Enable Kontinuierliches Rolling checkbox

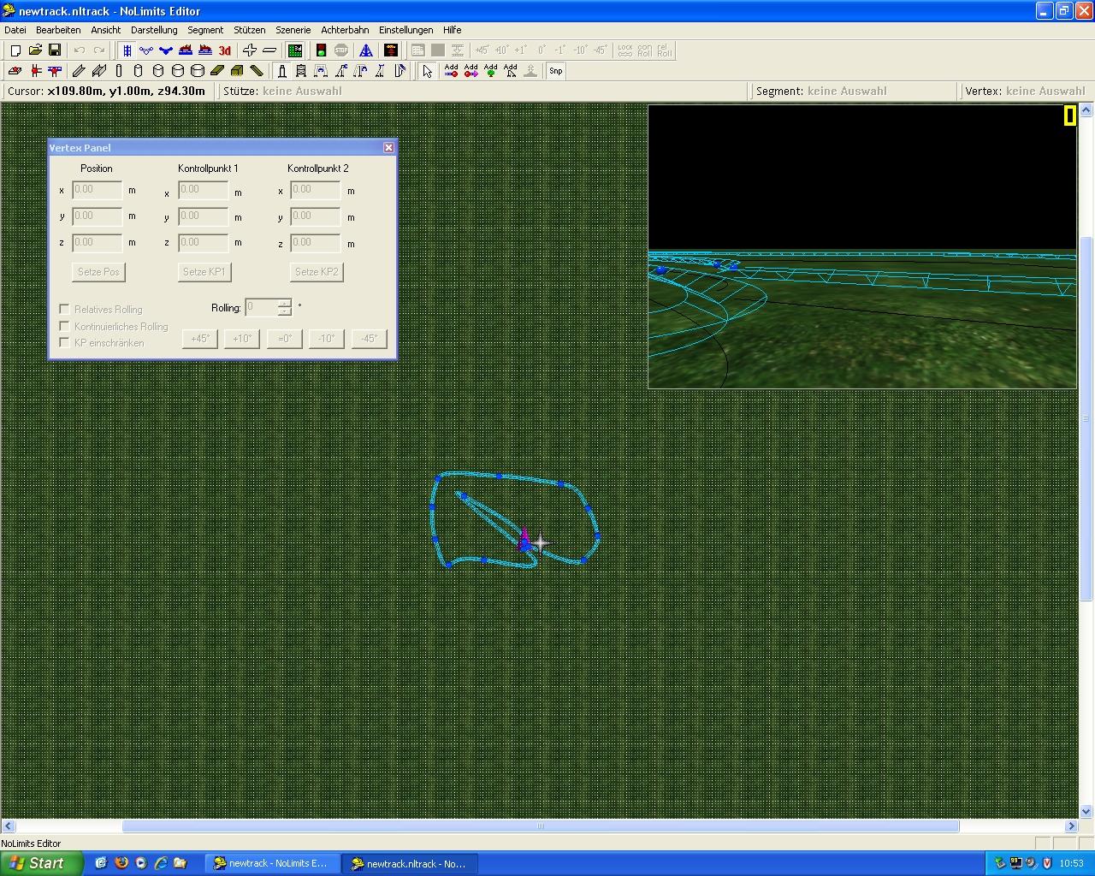pos(64,326)
